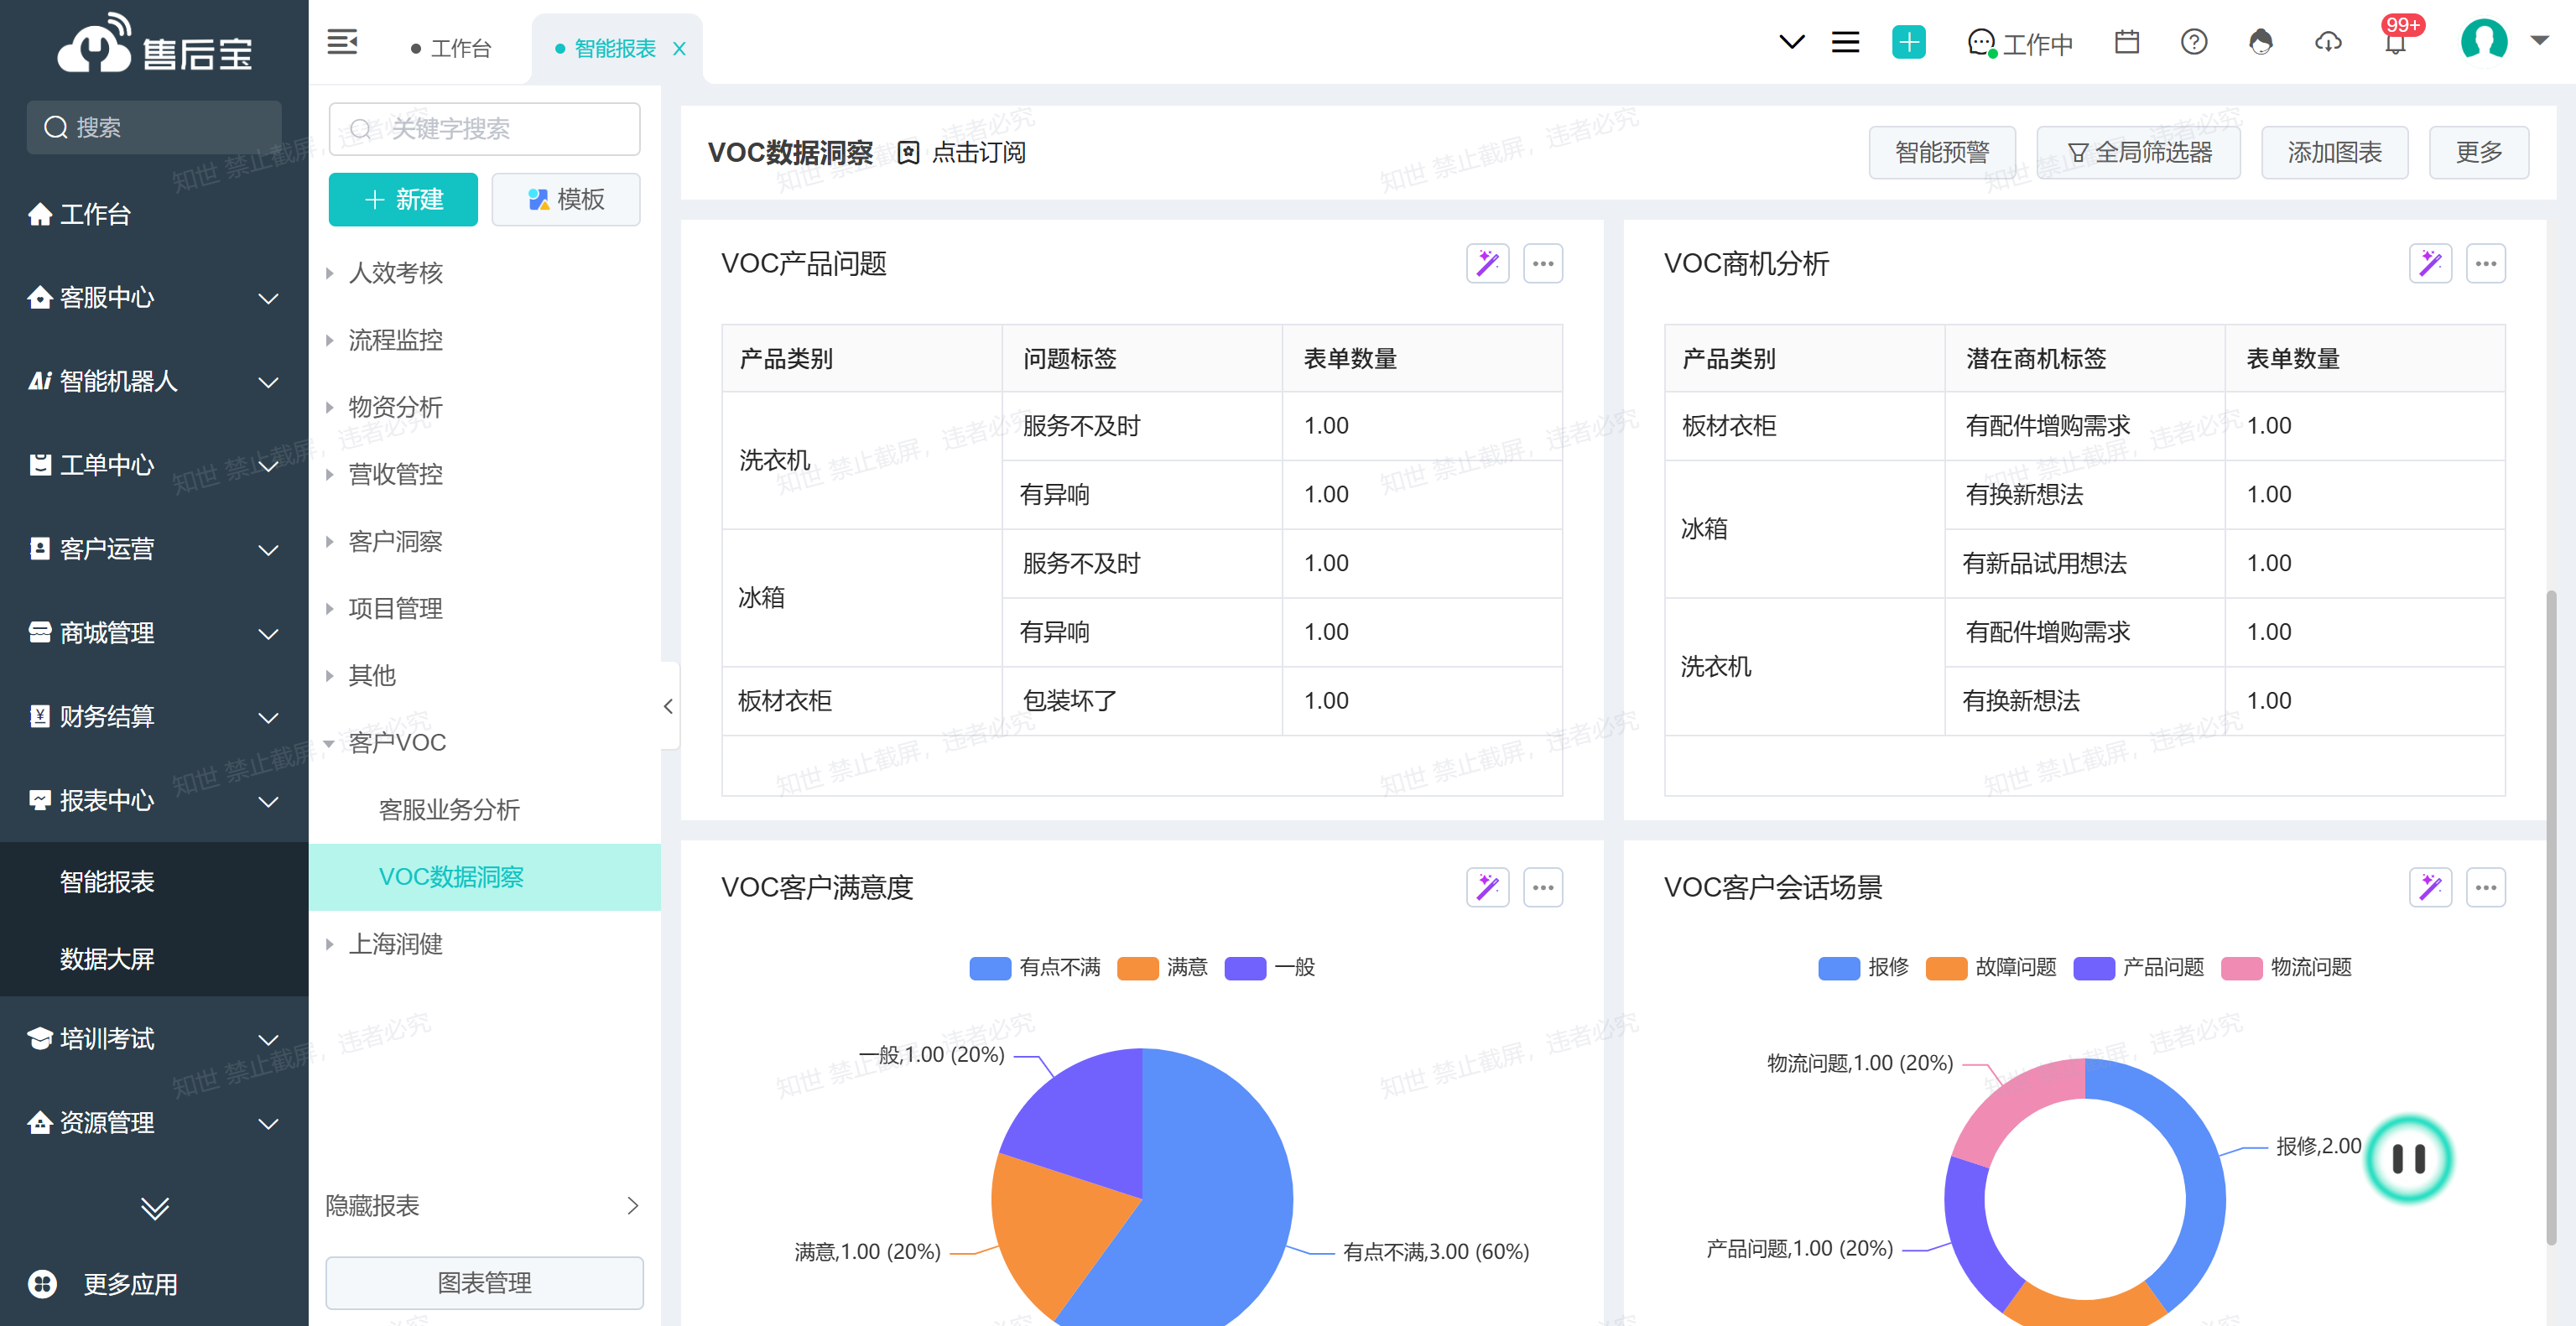This screenshot has width=2576, height=1326.
Task: Click the 添加图表 button
Action: [2334, 152]
